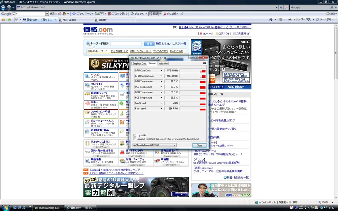Open the dropdown beside 66.0 °C GPU Temperature
The image size is (338, 211).
point(161,81)
